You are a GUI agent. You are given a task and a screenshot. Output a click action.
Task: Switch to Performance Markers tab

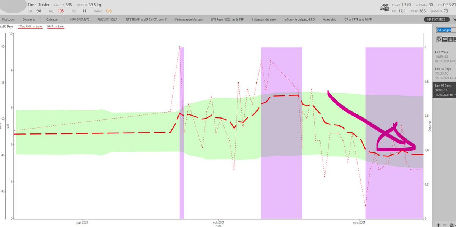tap(189, 19)
